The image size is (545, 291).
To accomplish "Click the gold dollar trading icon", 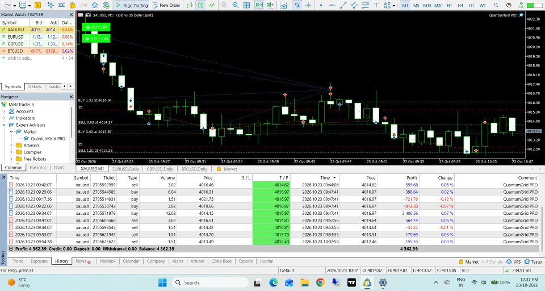I will 37,5.
